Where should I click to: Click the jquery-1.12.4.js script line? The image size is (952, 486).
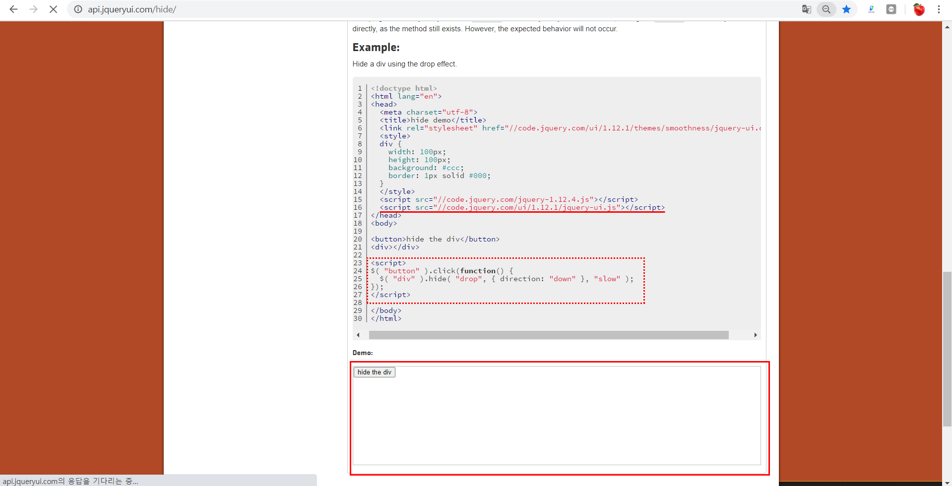[x=509, y=199]
